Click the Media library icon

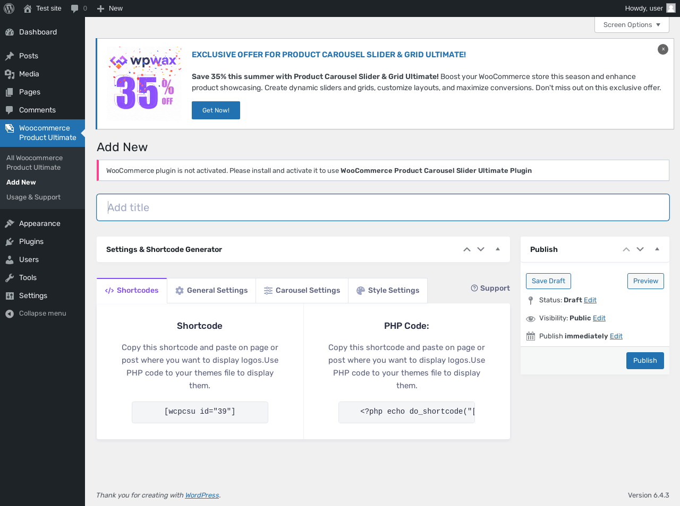10,74
